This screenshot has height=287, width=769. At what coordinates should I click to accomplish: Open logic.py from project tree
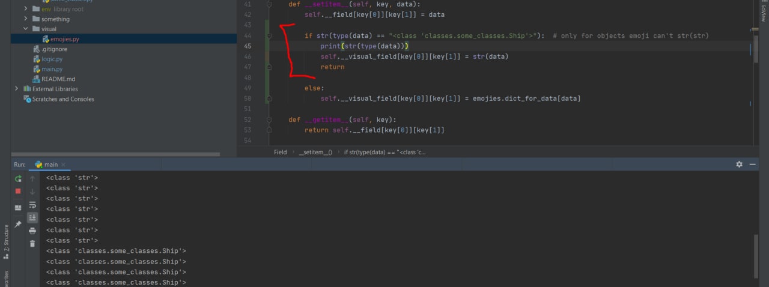pyautogui.click(x=52, y=59)
